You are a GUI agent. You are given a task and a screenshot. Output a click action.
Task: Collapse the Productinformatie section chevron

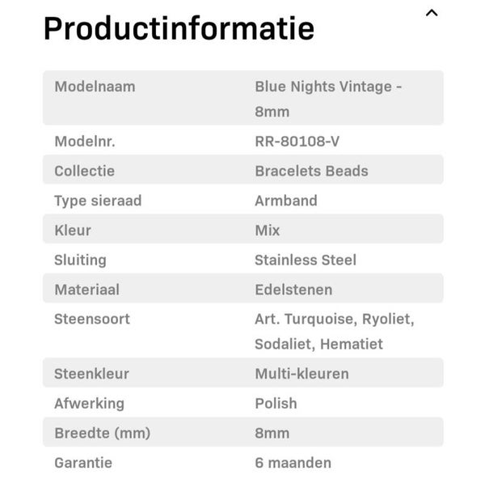click(x=432, y=13)
